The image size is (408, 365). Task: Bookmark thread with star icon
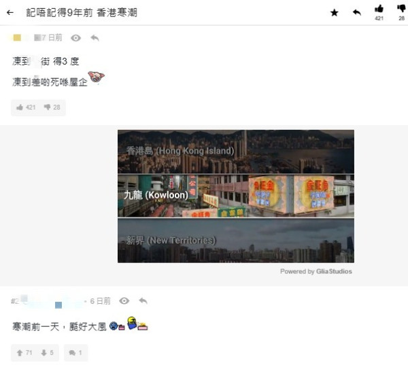tap(335, 12)
